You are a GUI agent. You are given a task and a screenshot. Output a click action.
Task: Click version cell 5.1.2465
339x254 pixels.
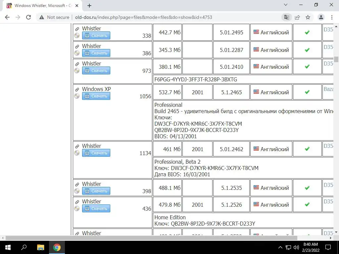coord(231,92)
